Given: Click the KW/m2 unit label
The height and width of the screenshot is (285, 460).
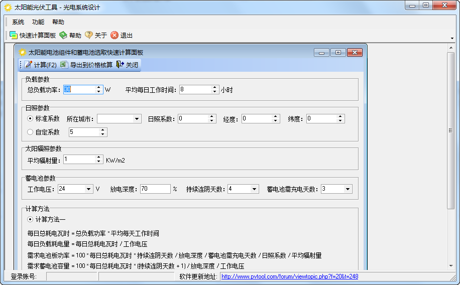Looking at the screenshot, I should pos(116,160).
